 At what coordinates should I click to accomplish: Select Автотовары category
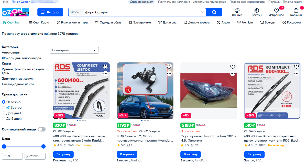point(11,52)
